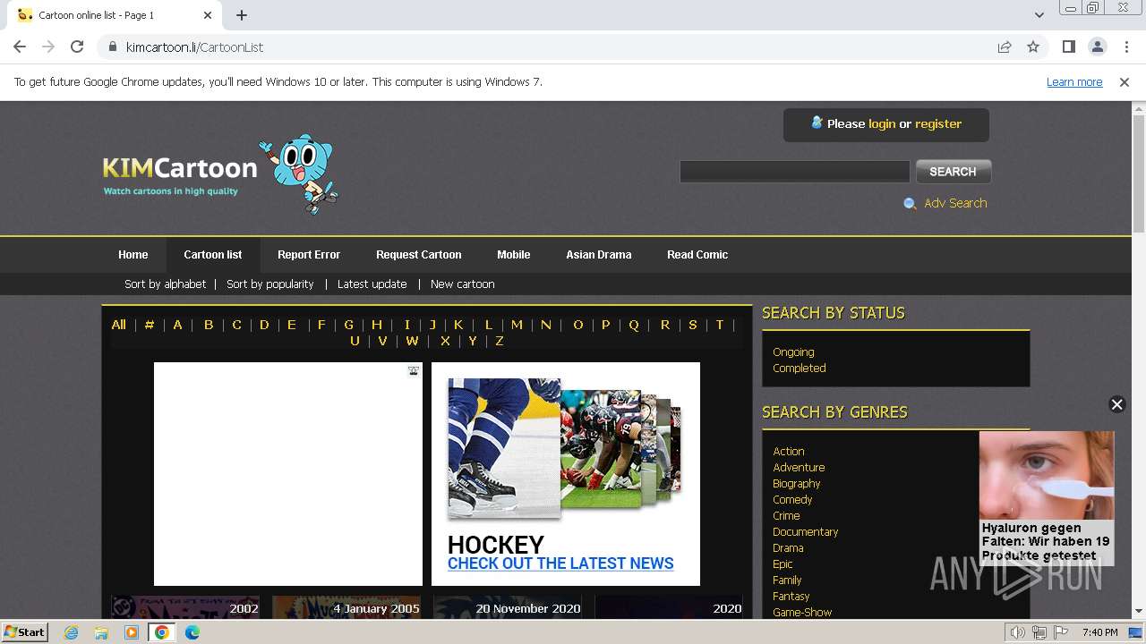1146x644 pixels.
Task: Click the Hockey latest news ad
Action: click(566, 474)
